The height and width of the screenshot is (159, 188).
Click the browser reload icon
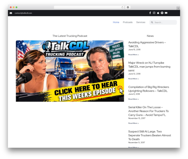(x=122, y=7)
